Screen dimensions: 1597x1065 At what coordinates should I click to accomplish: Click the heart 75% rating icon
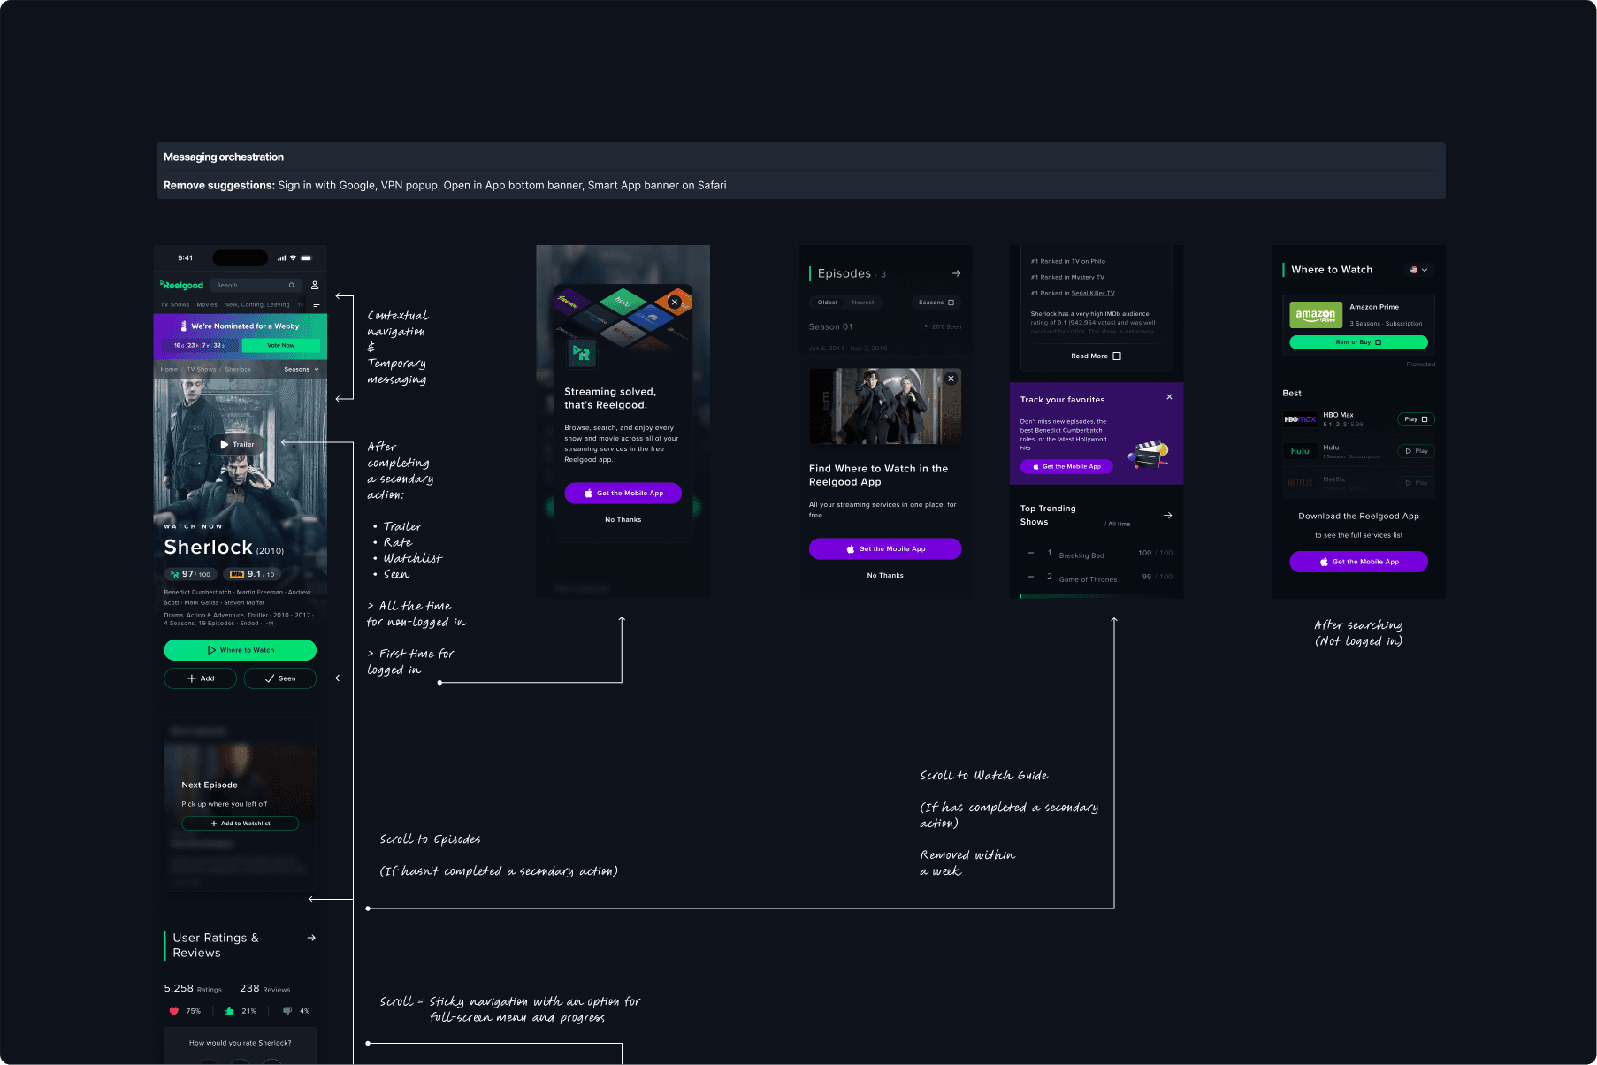coord(173,1011)
